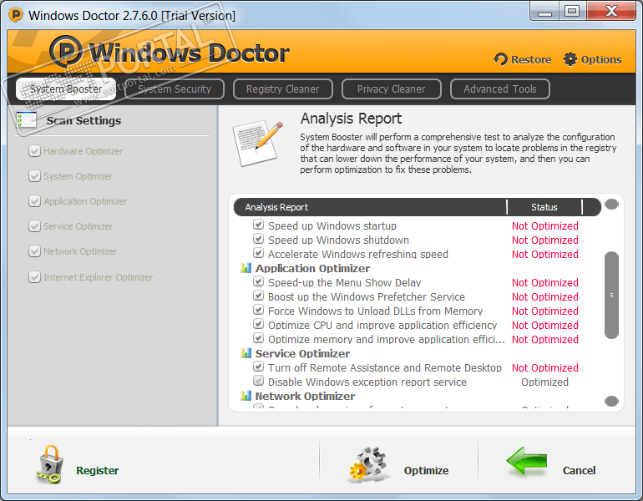643x501 pixels.
Task: Select the Network Optimizer group heading
Action: 305,396
